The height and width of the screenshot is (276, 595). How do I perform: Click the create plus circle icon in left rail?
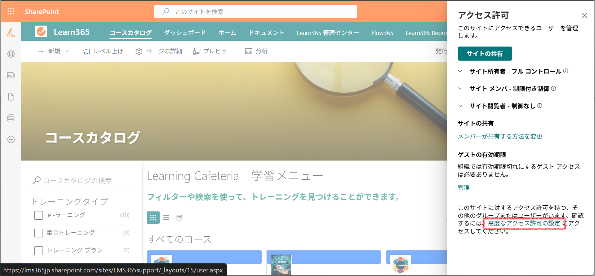point(11,139)
